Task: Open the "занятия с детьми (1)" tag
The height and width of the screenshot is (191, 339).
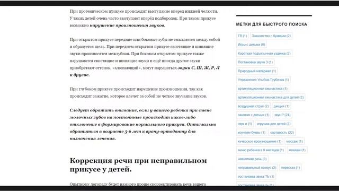Action: [x=254, y=115]
